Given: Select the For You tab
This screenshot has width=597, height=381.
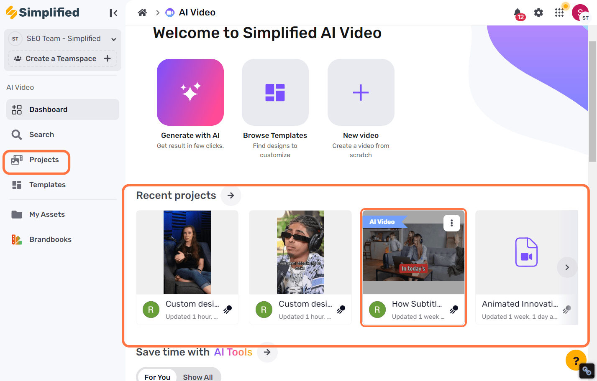Looking at the screenshot, I should click(x=157, y=376).
